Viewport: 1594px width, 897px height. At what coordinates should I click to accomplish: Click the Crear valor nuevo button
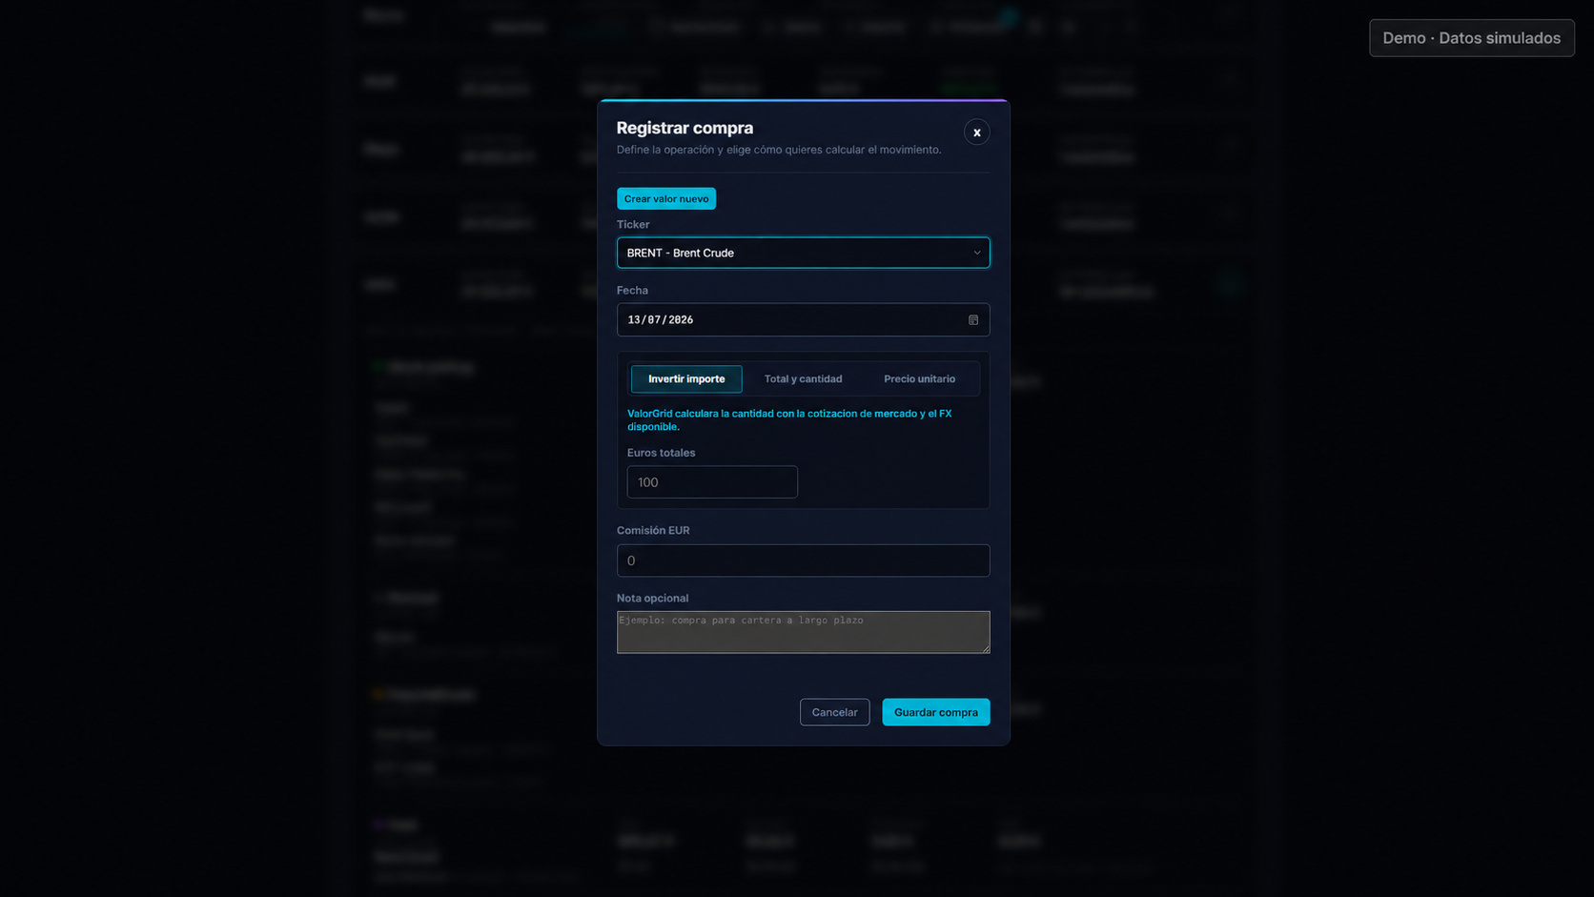pos(665,198)
